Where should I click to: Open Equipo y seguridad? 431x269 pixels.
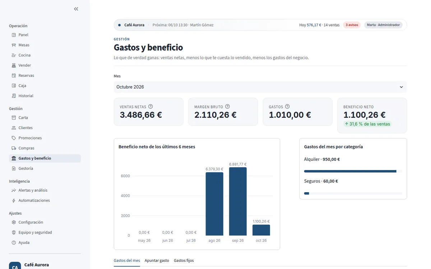click(45, 232)
